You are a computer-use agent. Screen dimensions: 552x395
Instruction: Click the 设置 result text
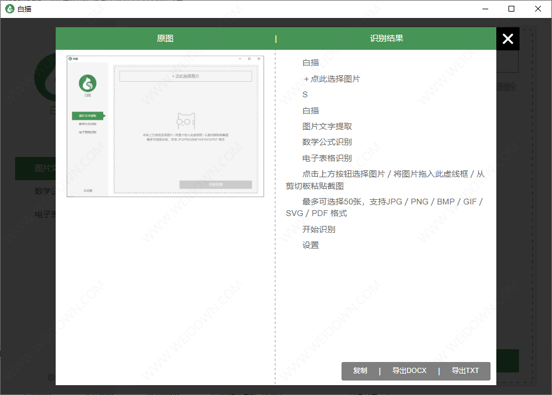pyautogui.click(x=311, y=245)
